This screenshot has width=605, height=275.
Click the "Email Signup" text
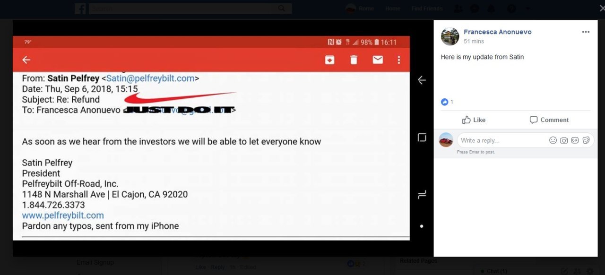click(x=95, y=262)
